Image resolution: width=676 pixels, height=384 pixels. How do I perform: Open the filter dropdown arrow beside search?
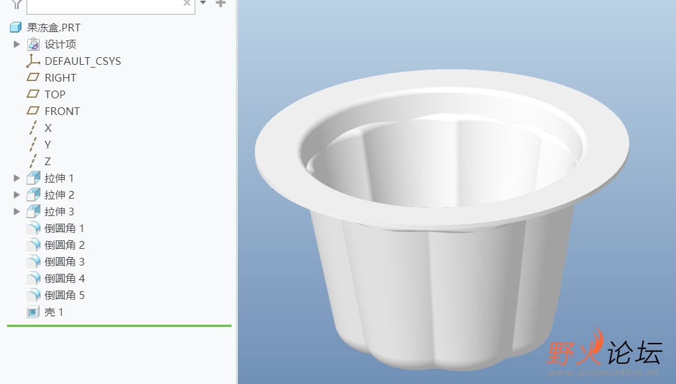pos(203,3)
